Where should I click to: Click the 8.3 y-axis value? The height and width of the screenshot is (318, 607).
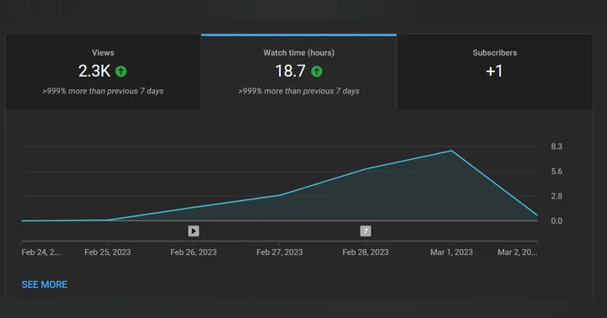[556, 146]
